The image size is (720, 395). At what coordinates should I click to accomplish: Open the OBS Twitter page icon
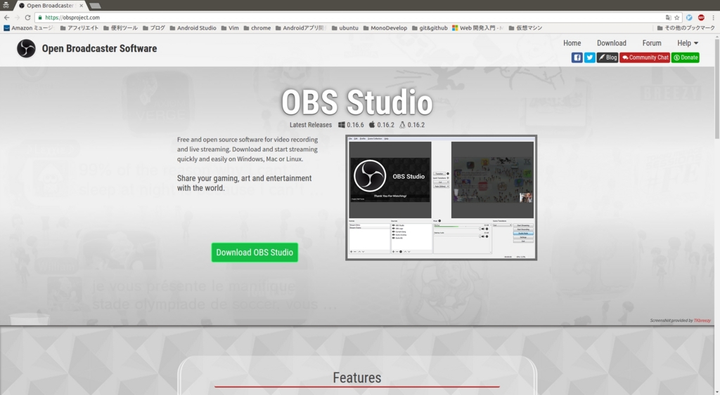point(590,58)
